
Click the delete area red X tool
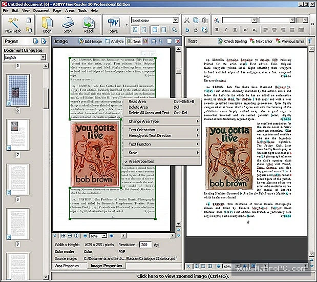coord(177,42)
